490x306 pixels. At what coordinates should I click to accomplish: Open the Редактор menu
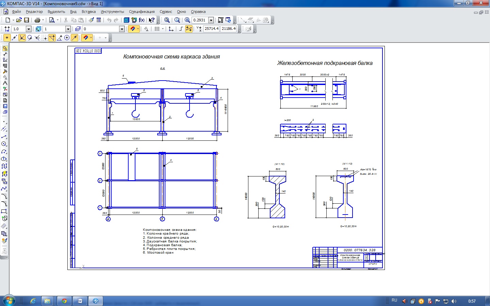point(34,12)
